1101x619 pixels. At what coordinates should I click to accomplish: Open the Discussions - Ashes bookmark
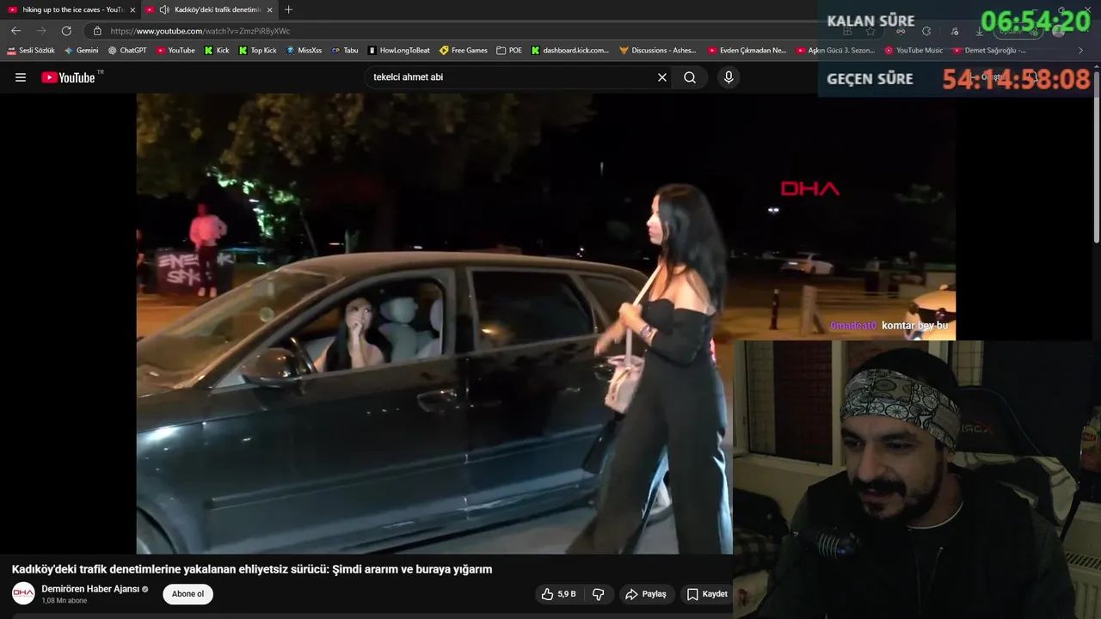pyautogui.click(x=658, y=51)
